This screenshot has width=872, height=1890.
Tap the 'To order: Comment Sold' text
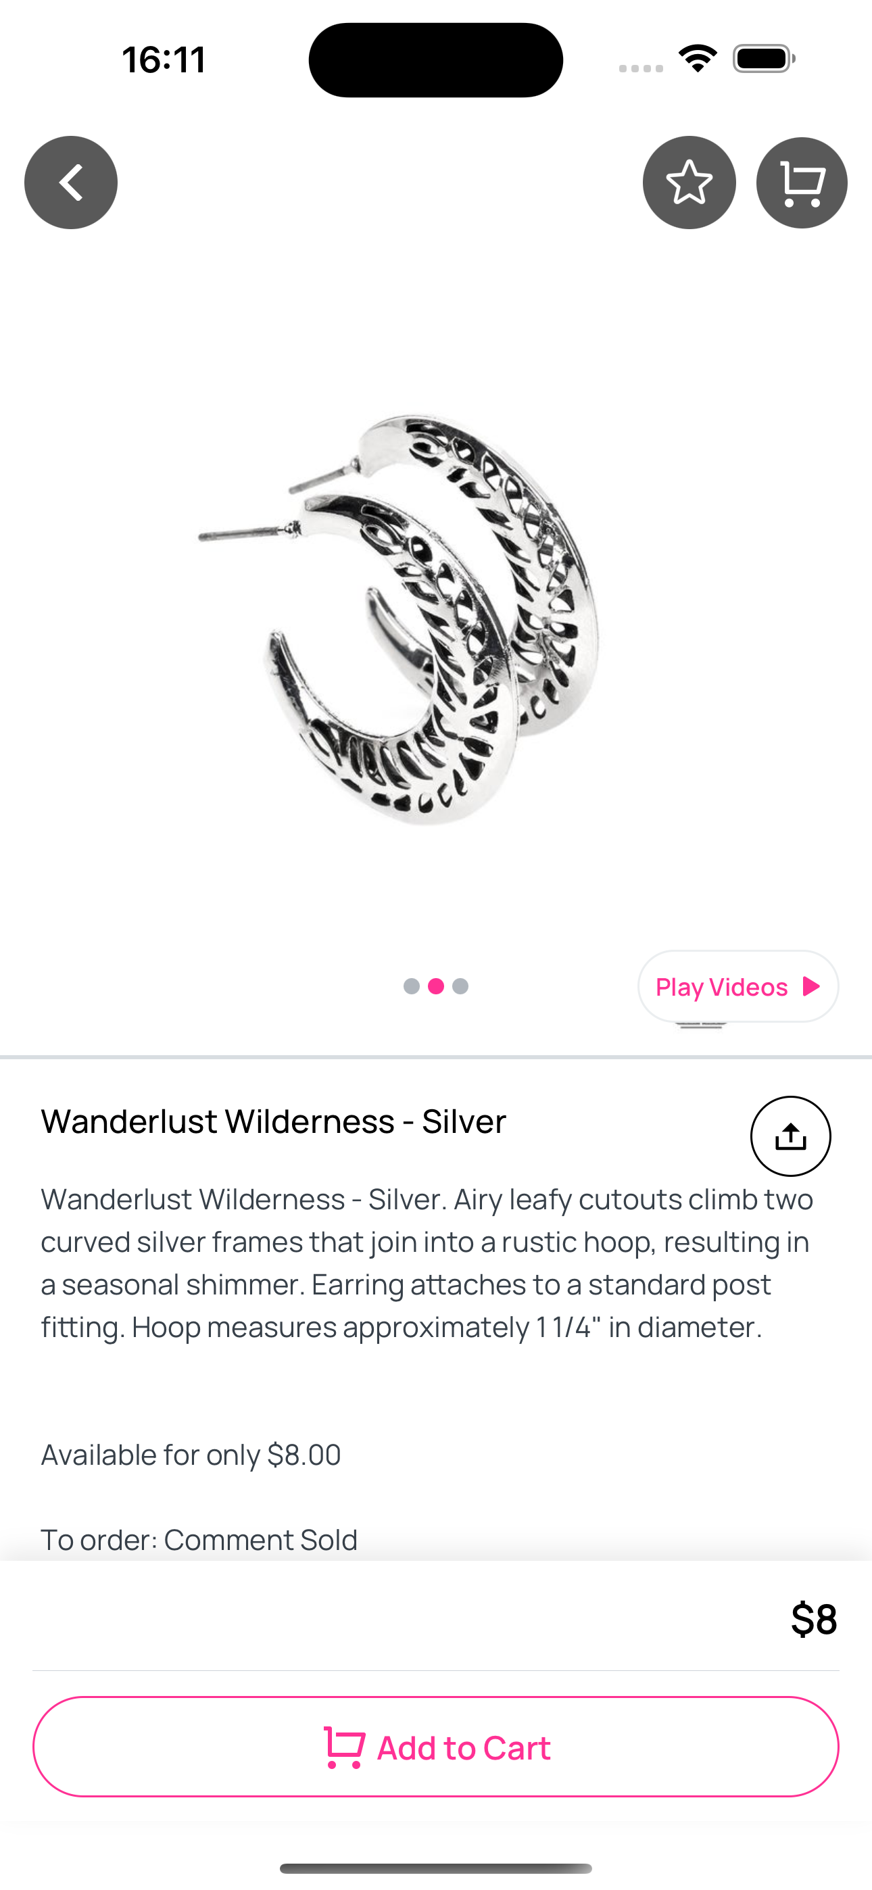coord(199,1539)
